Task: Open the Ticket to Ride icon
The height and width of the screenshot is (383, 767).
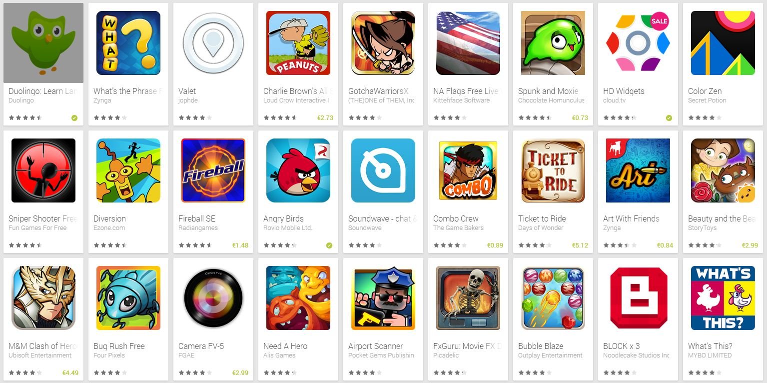Action: (x=553, y=170)
